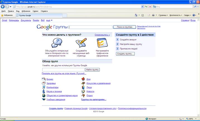Click the Print icon in command bar
This screenshot has height=121, width=200.
[x=153, y=15]
